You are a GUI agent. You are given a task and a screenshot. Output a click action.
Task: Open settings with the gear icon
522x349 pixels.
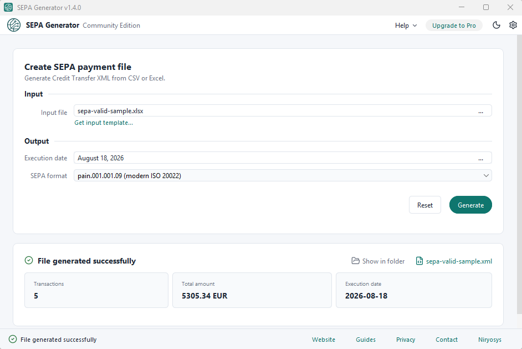(x=513, y=25)
